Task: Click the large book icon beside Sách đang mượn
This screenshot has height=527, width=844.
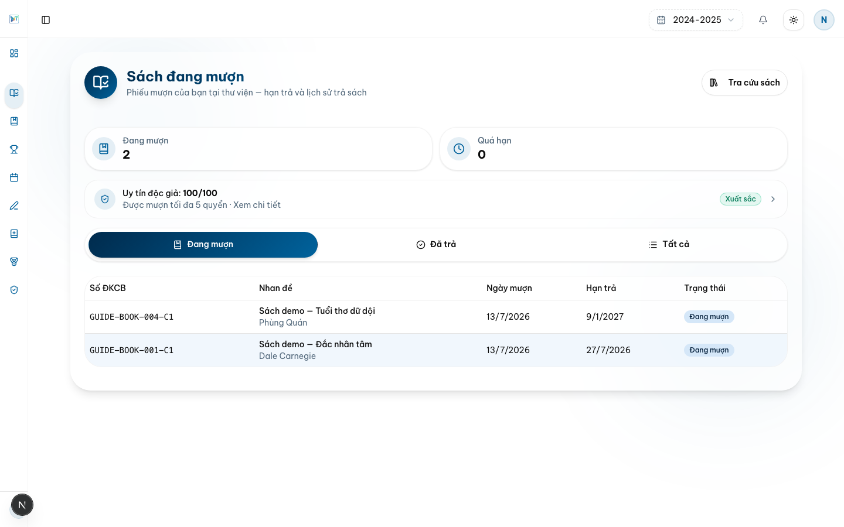Action: (101, 83)
